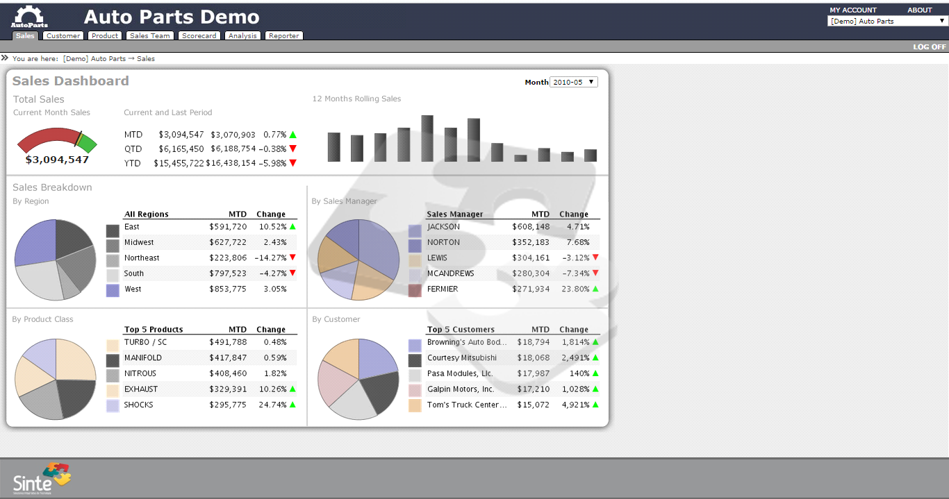Click the AutoParts gear logo

(29, 17)
